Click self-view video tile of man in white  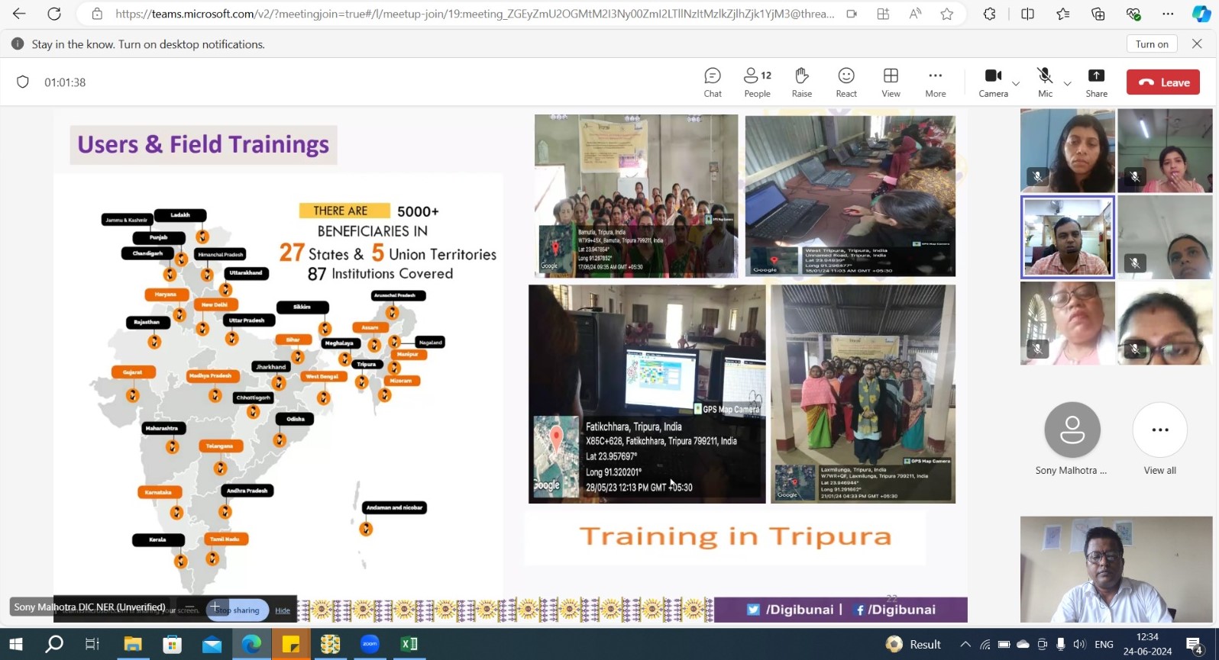(x=1116, y=569)
